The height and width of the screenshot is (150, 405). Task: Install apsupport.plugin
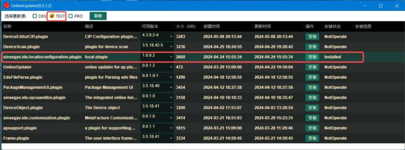(312, 128)
